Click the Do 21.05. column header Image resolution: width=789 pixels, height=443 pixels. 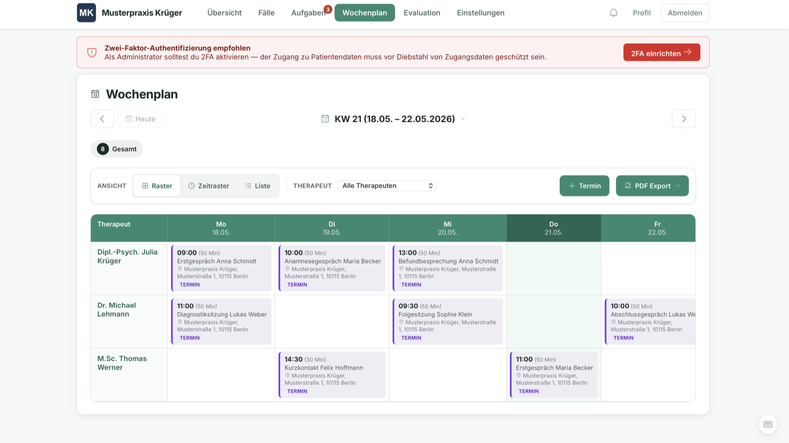[x=554, y=228]
